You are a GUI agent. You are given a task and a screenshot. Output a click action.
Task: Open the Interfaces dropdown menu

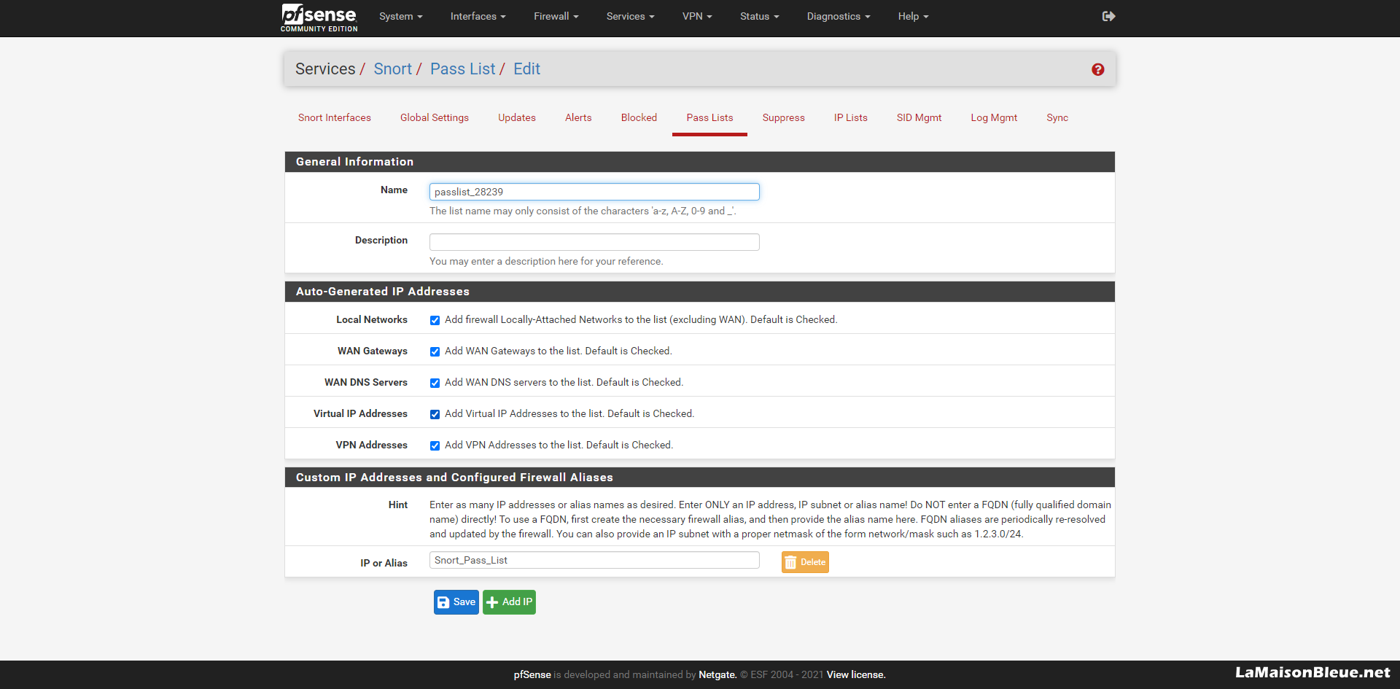pos(478,16)
